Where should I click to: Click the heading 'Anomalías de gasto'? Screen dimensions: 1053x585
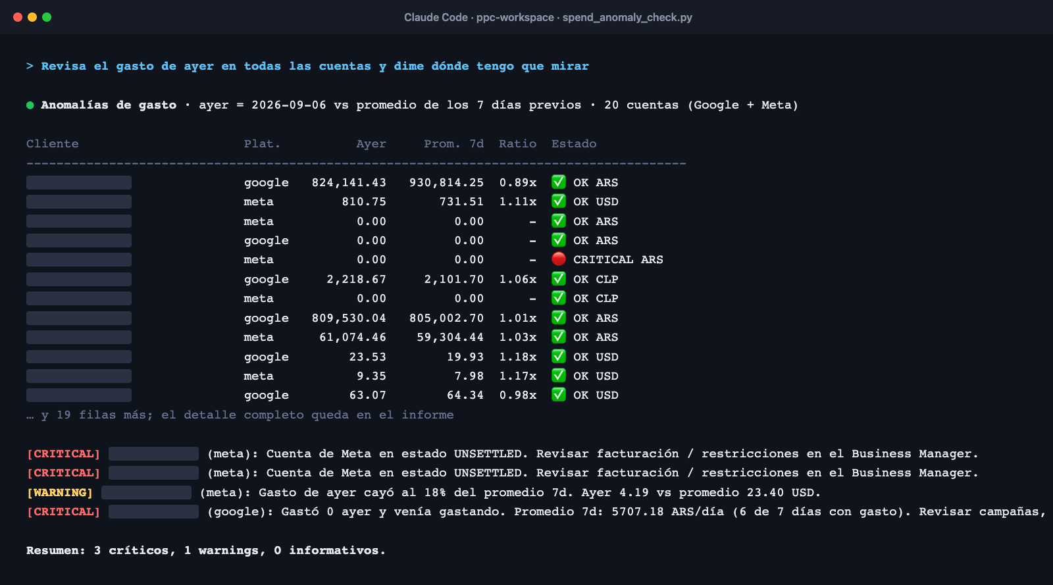pos(109,105)
